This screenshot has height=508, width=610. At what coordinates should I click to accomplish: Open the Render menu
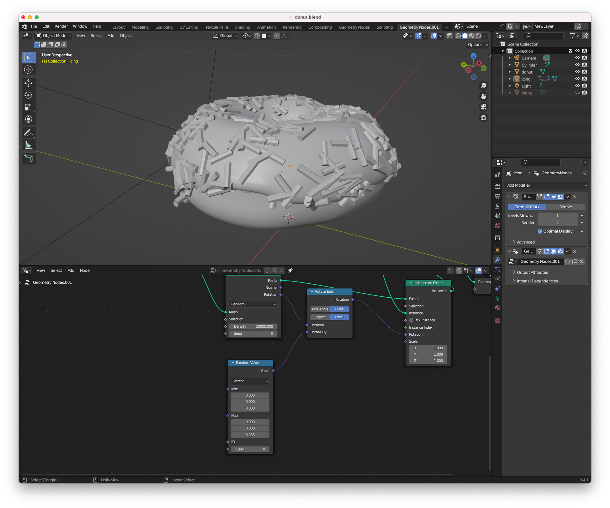(61, 26)
